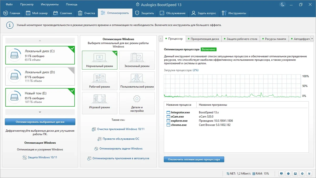Select the Защитить tab
The width and height of the screenshot is (316, 178).
[145, 13]
